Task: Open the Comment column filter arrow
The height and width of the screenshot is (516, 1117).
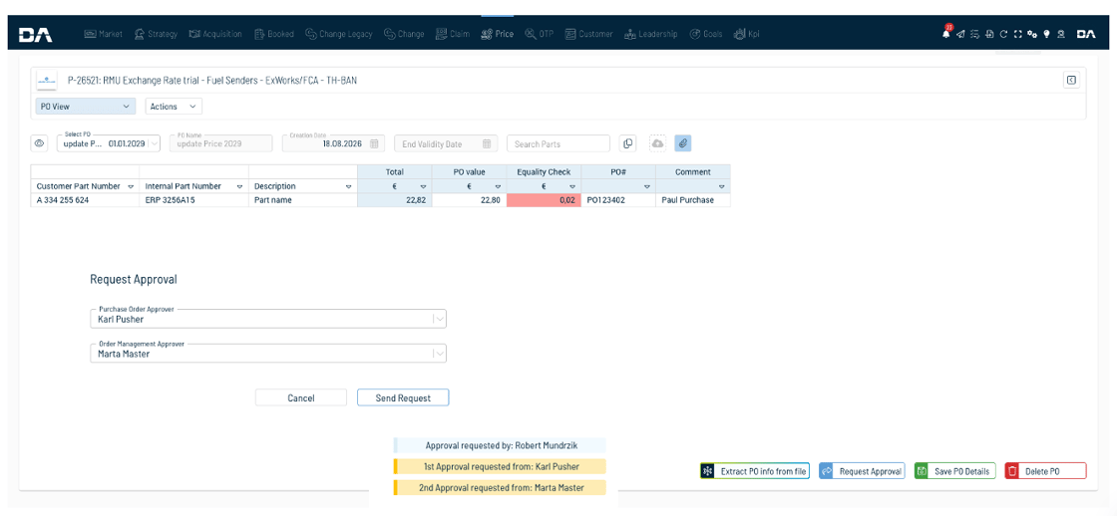Action: 722,186
